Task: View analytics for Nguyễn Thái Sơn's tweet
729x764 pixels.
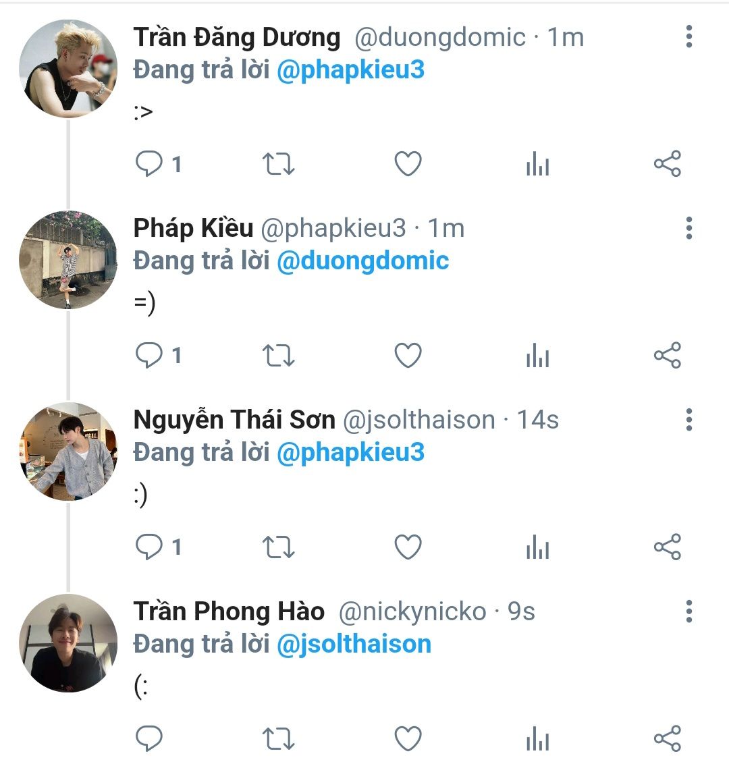Action: click(537, 547)
